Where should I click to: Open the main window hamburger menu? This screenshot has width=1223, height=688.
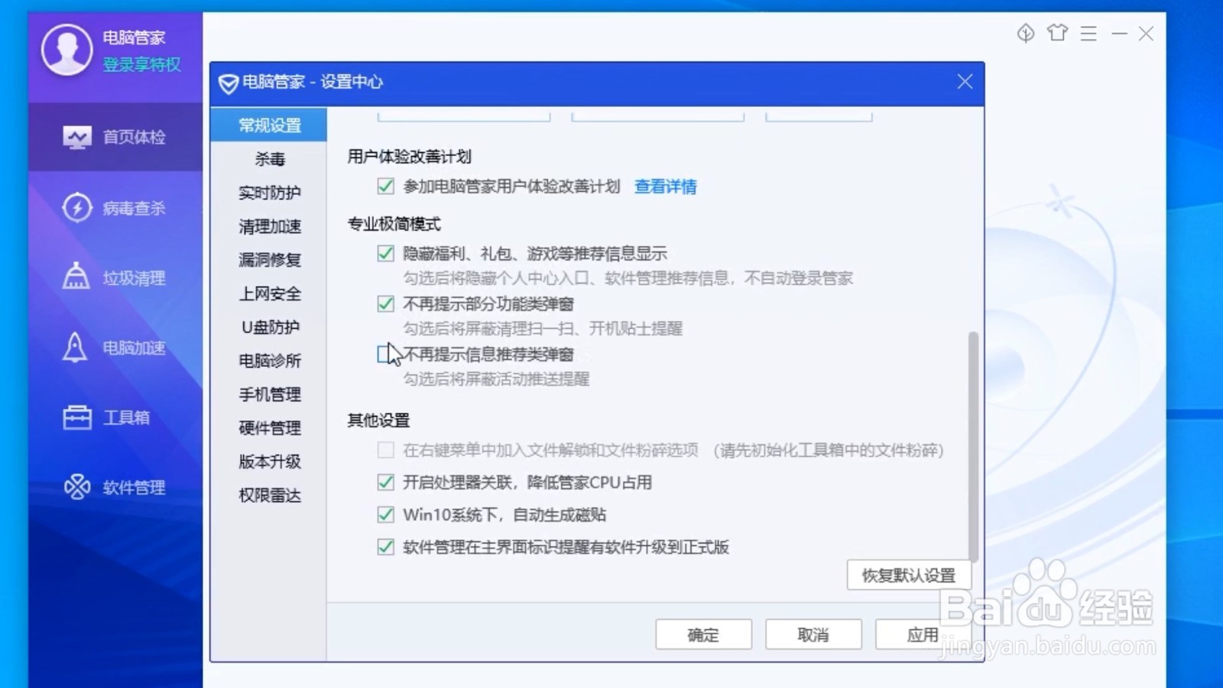pyautogui.click(x=1088, y=33)
